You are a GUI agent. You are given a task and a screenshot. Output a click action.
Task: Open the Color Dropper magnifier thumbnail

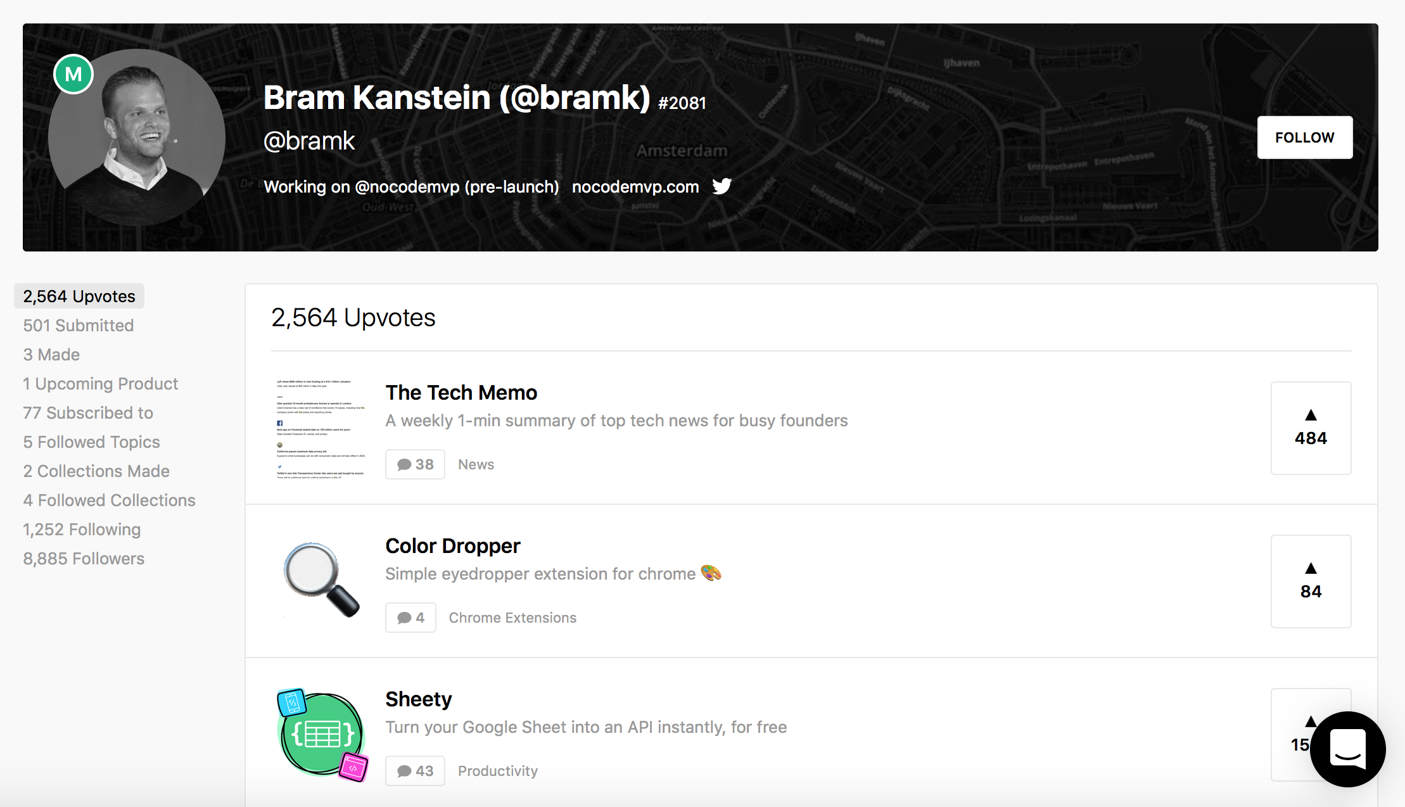pos(321,580)
